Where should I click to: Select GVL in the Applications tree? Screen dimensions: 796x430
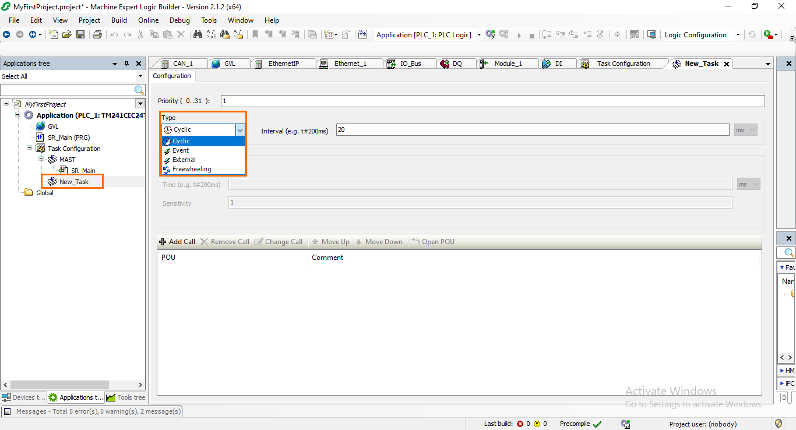coord(53,126)
